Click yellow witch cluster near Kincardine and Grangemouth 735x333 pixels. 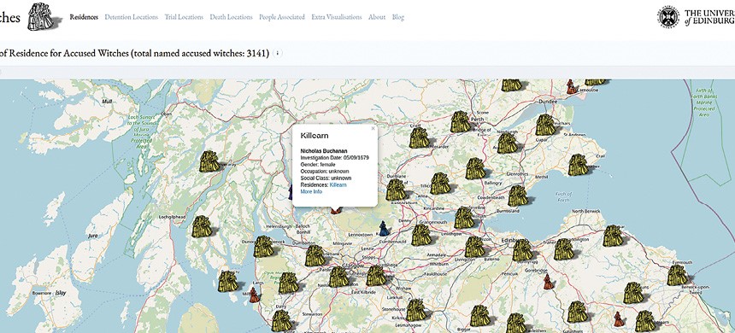tap(464, 218)
